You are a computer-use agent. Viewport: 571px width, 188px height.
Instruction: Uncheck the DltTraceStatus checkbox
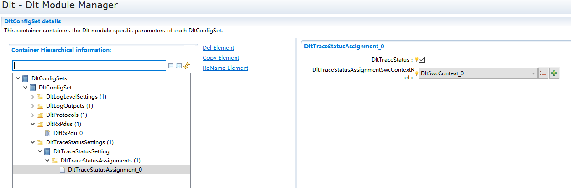pyautogui.click(x=422, y=60)
